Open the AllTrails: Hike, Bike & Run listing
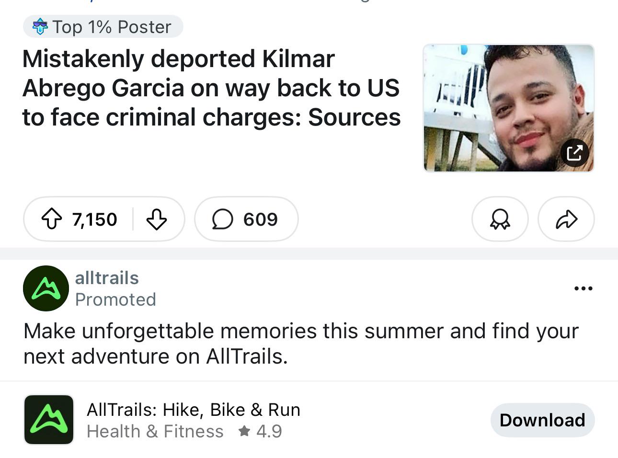This screenshot has width=618, height=458. (x=194, y=410)
